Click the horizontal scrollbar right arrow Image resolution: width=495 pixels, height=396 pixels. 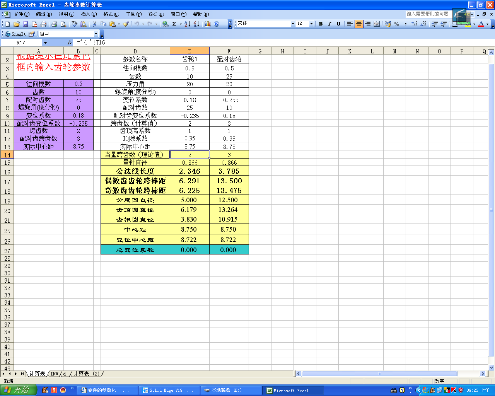point(483,374)
